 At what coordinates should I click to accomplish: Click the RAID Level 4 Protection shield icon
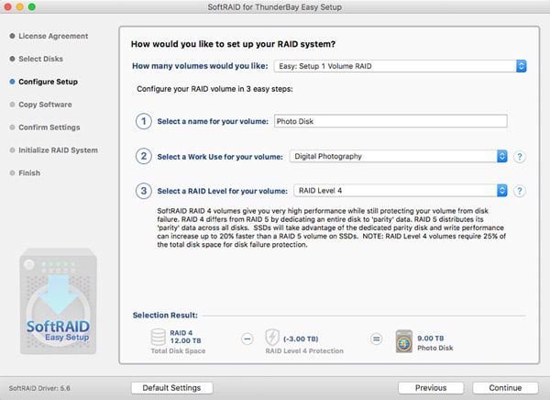[x=271, y=339]
